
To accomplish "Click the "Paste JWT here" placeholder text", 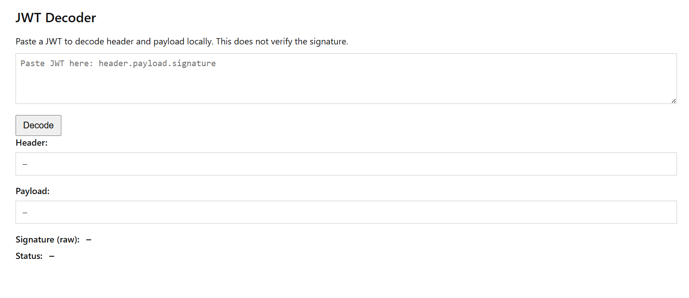I will [57, 64].
